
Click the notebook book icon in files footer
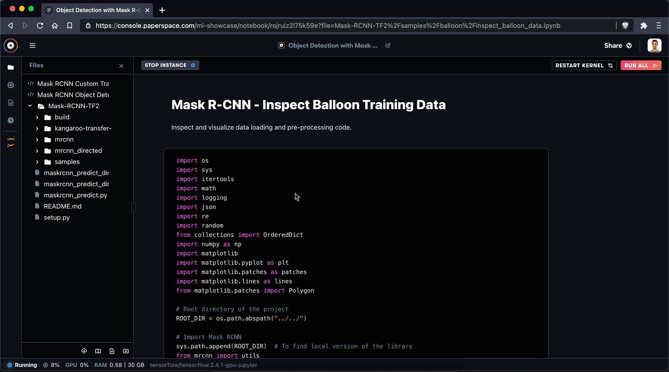(98, 351)
